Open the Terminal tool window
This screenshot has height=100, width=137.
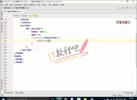pyautogui.click(x=8, y=93)
